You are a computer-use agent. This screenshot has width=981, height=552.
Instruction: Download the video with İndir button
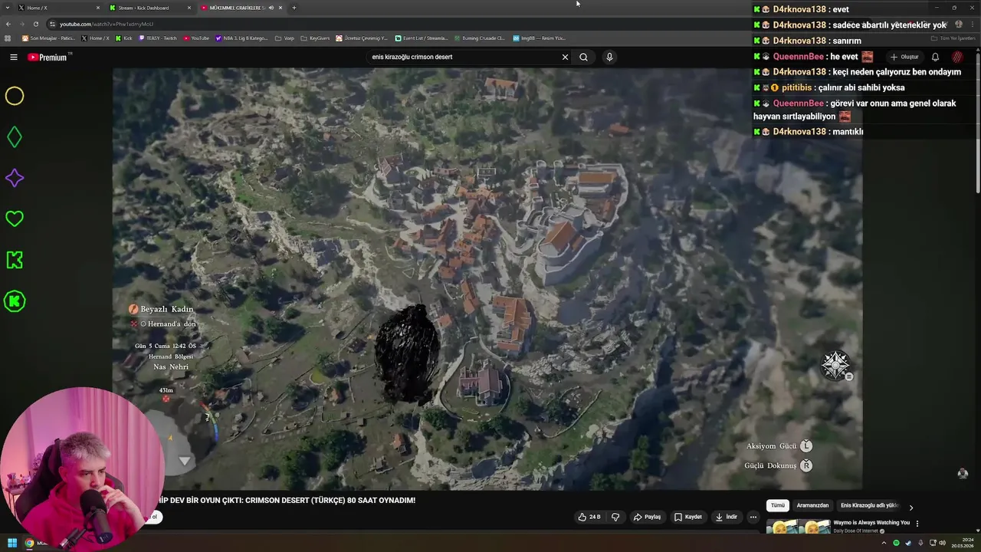point(727,517)
